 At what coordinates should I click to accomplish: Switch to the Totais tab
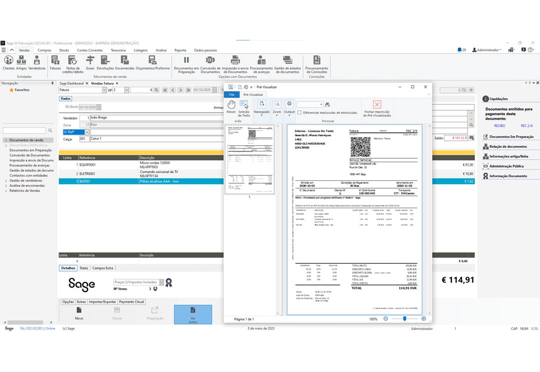(x=83, y=268)
